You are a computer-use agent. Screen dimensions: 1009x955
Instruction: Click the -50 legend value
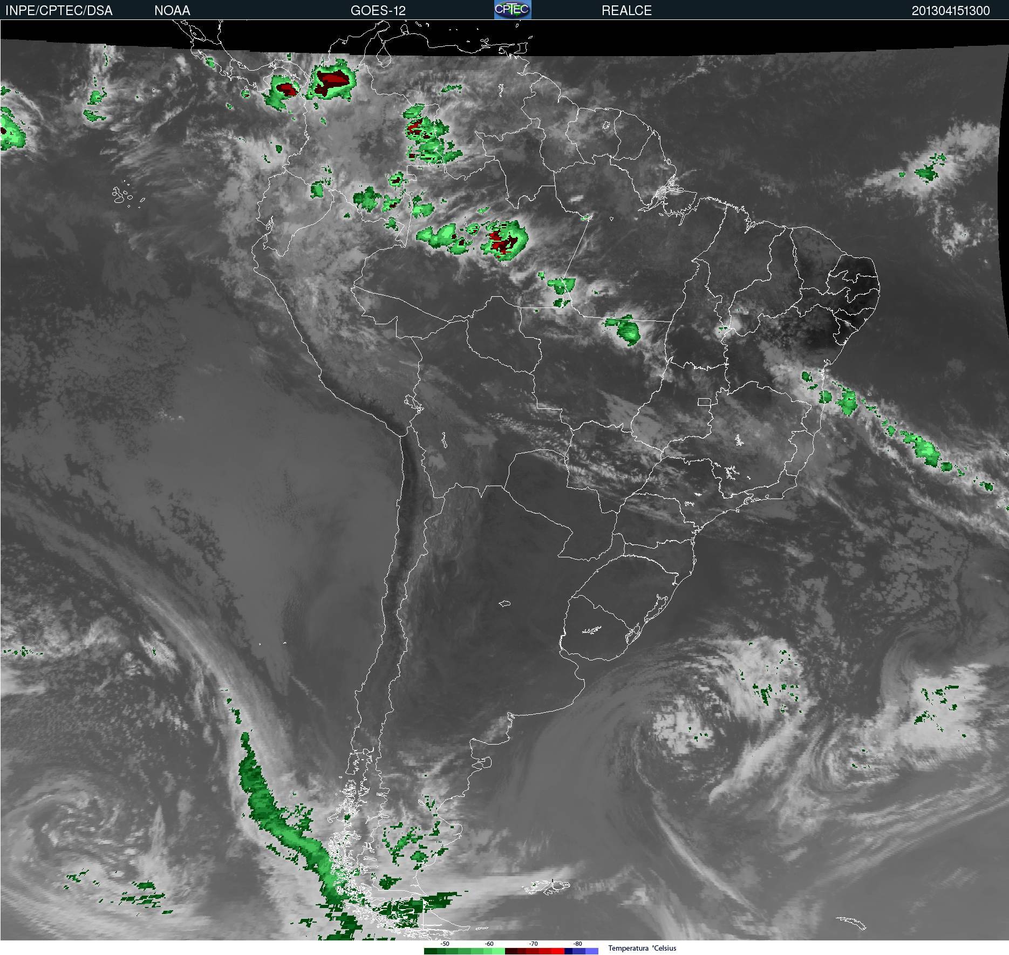pyautogui.click(x=445, y=944)
